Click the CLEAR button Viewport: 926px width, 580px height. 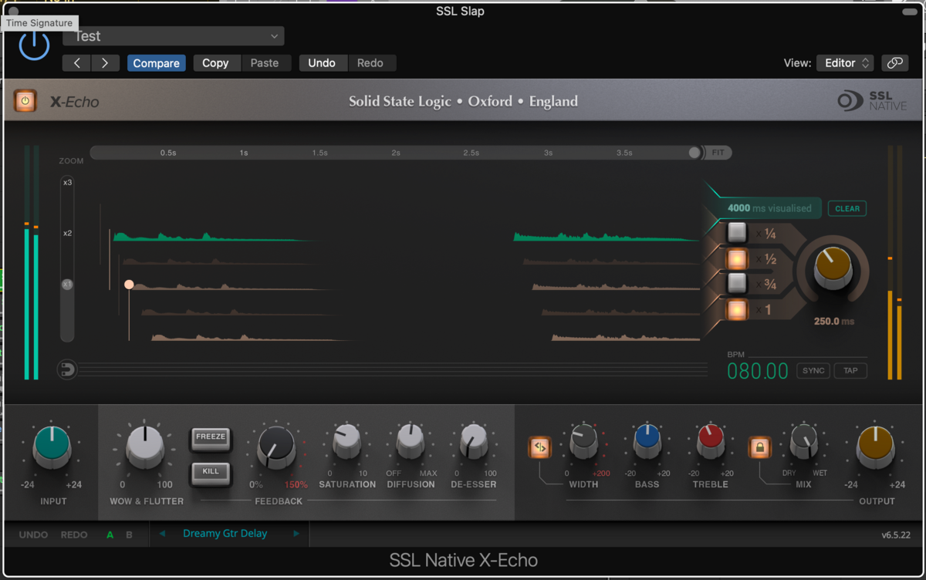[847, 208]
